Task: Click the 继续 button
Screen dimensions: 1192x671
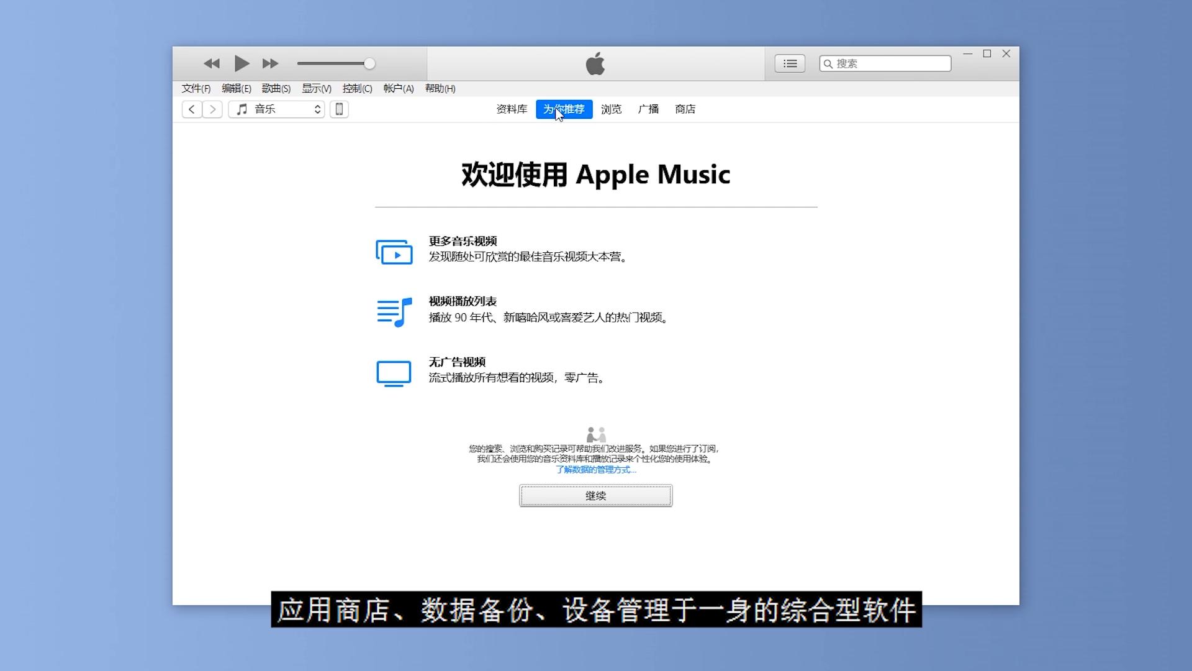Action: coord(595,495)
